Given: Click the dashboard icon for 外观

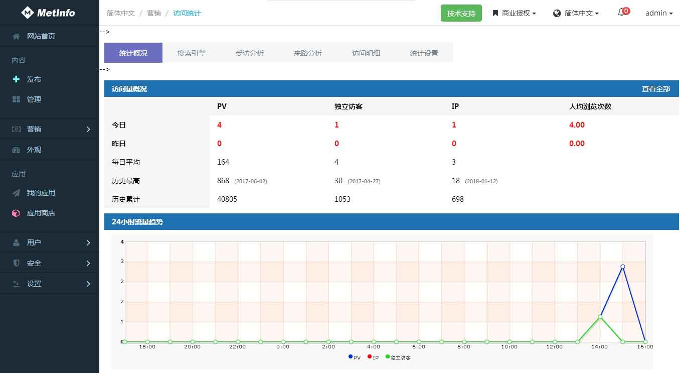Looking at the screenshot, I should tap(16, 150).
